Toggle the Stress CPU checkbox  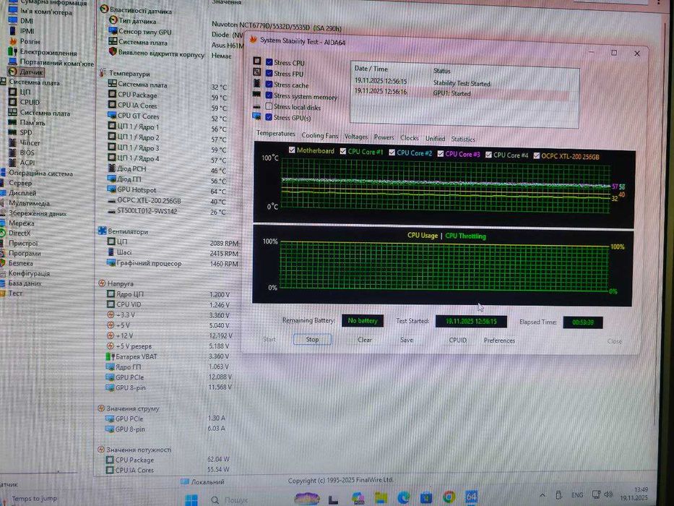tap(269, 62)
